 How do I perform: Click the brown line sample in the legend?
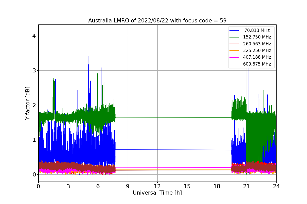pos(234,64)
